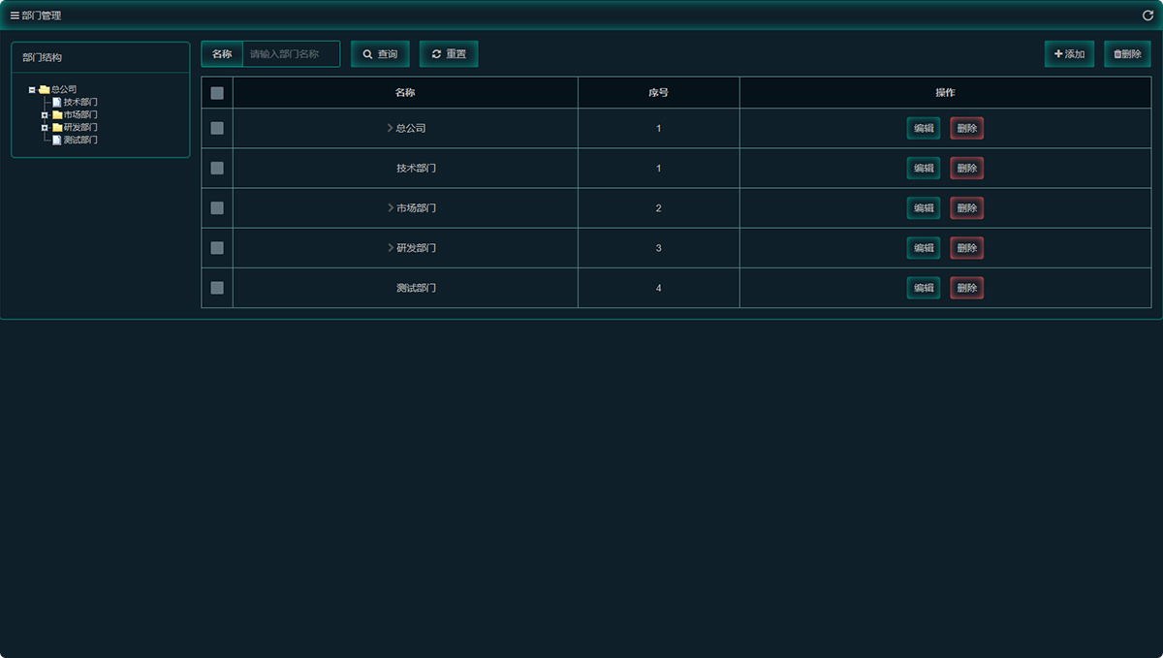
Task: Focus the 请输入部门名称 input field
Action: point(291,54)
